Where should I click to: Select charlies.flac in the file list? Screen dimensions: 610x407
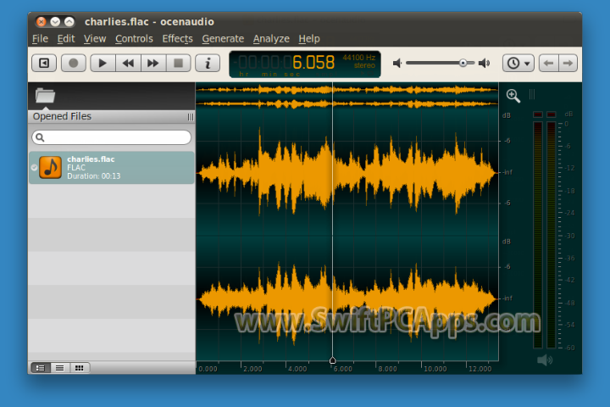(112, 168)
